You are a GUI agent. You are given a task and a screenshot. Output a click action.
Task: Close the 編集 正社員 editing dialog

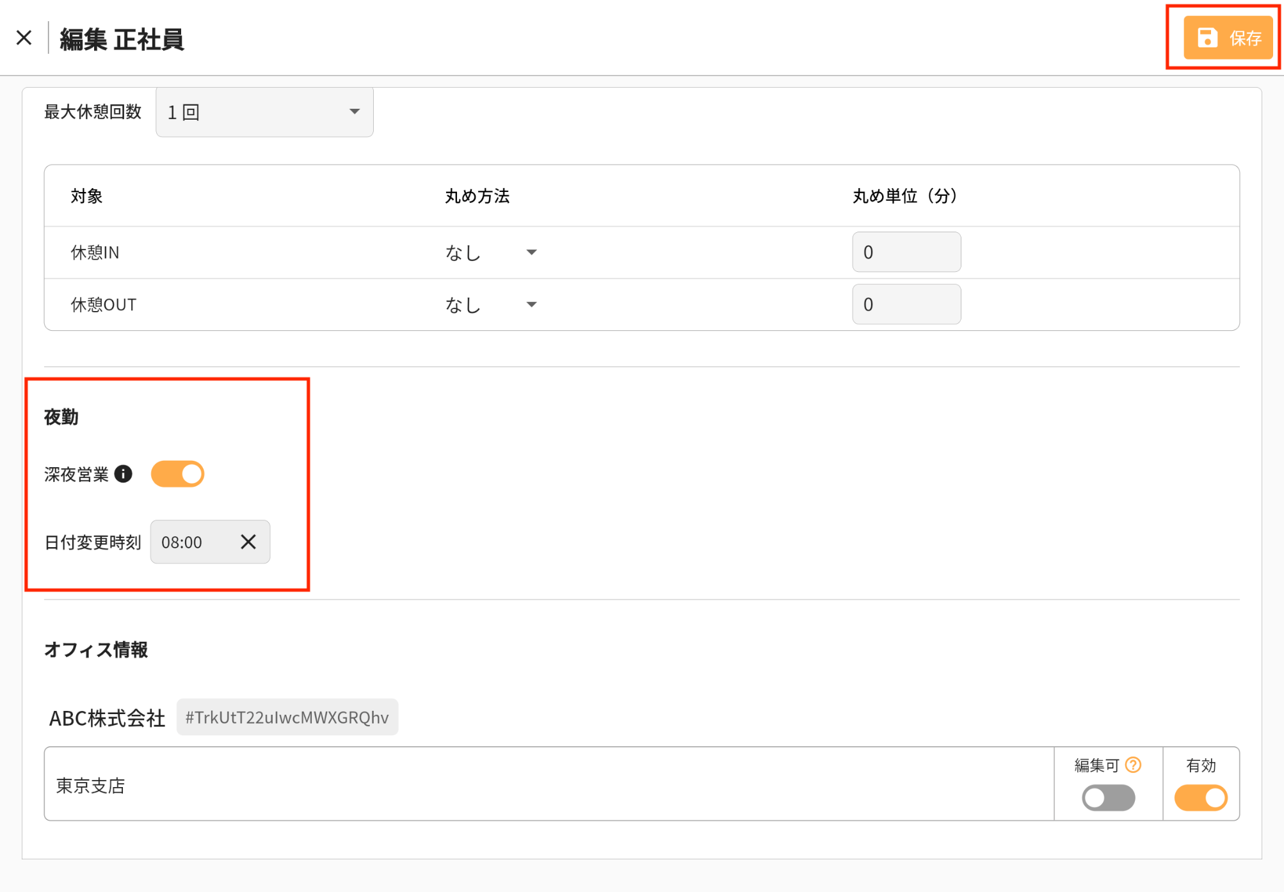(24, 38)
